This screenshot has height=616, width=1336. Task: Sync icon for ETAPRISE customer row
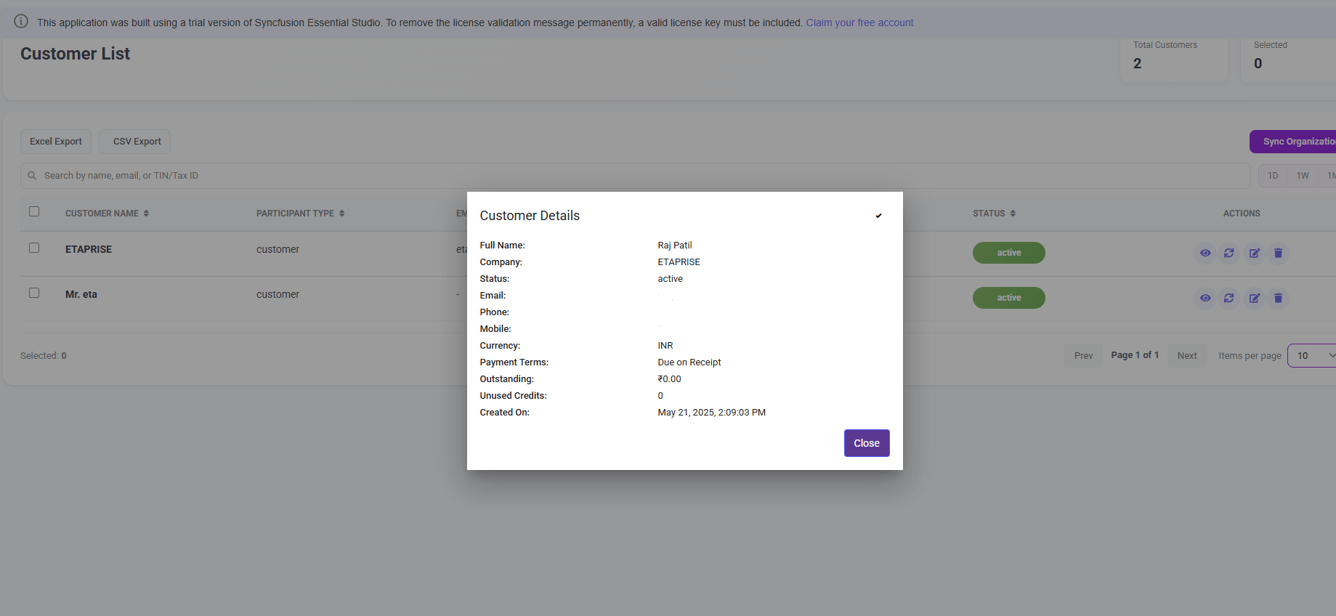click(1229, 253)
